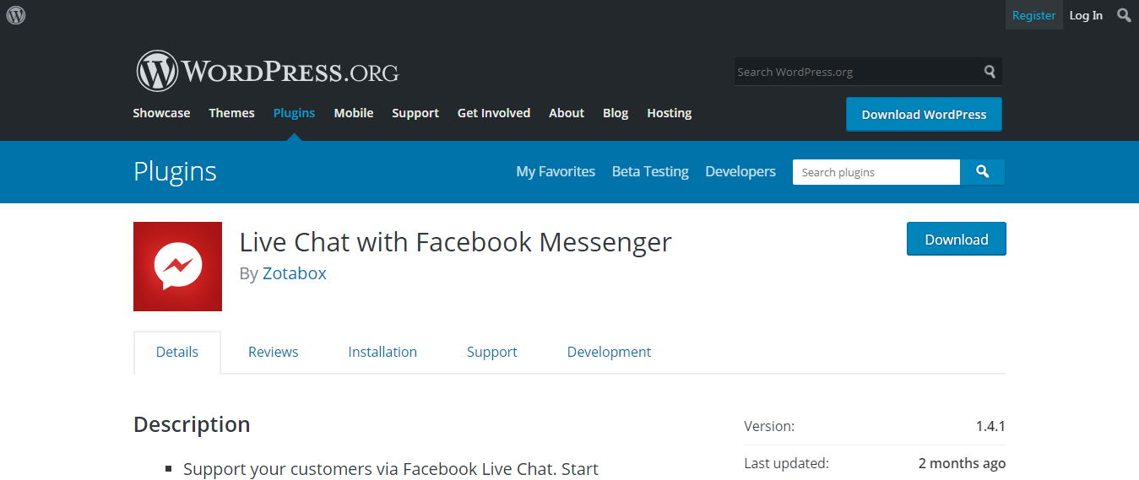Open the Showcase menu item
Screen dimensions: 1139x480
tap(161, 113)
